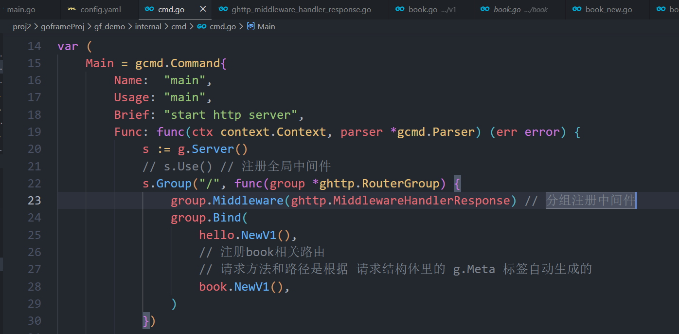The width and height of the screenshot is (679, 334).
Task: Click the 'var' keyword on line 14
Action: tap(68, 46)
